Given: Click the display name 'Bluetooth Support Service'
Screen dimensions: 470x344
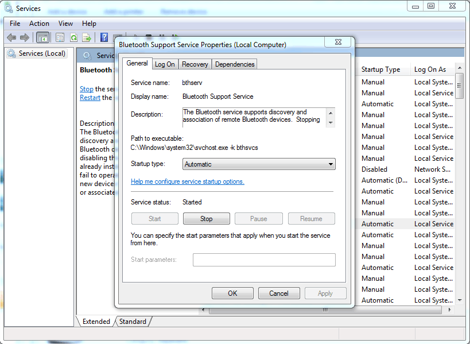Looking at the screenshot, I should (x=218, y=96).
